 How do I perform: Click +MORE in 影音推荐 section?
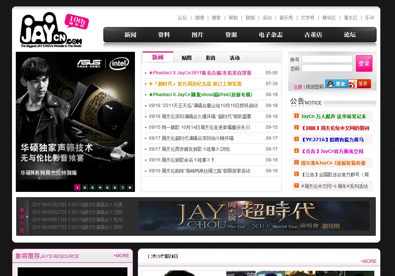121,256
